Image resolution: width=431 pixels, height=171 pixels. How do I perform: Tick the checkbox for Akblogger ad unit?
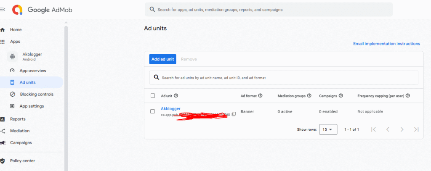pos(152,111)
